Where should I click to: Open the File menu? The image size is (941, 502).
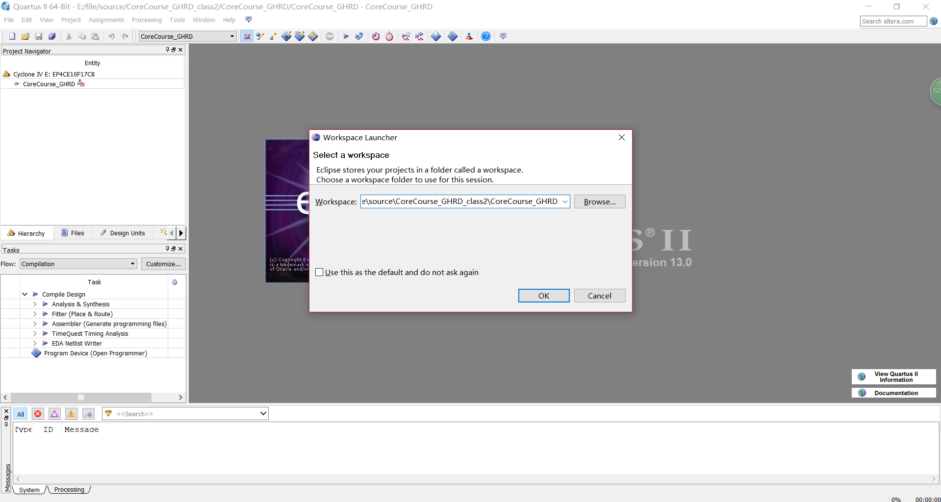coord(9,20)
